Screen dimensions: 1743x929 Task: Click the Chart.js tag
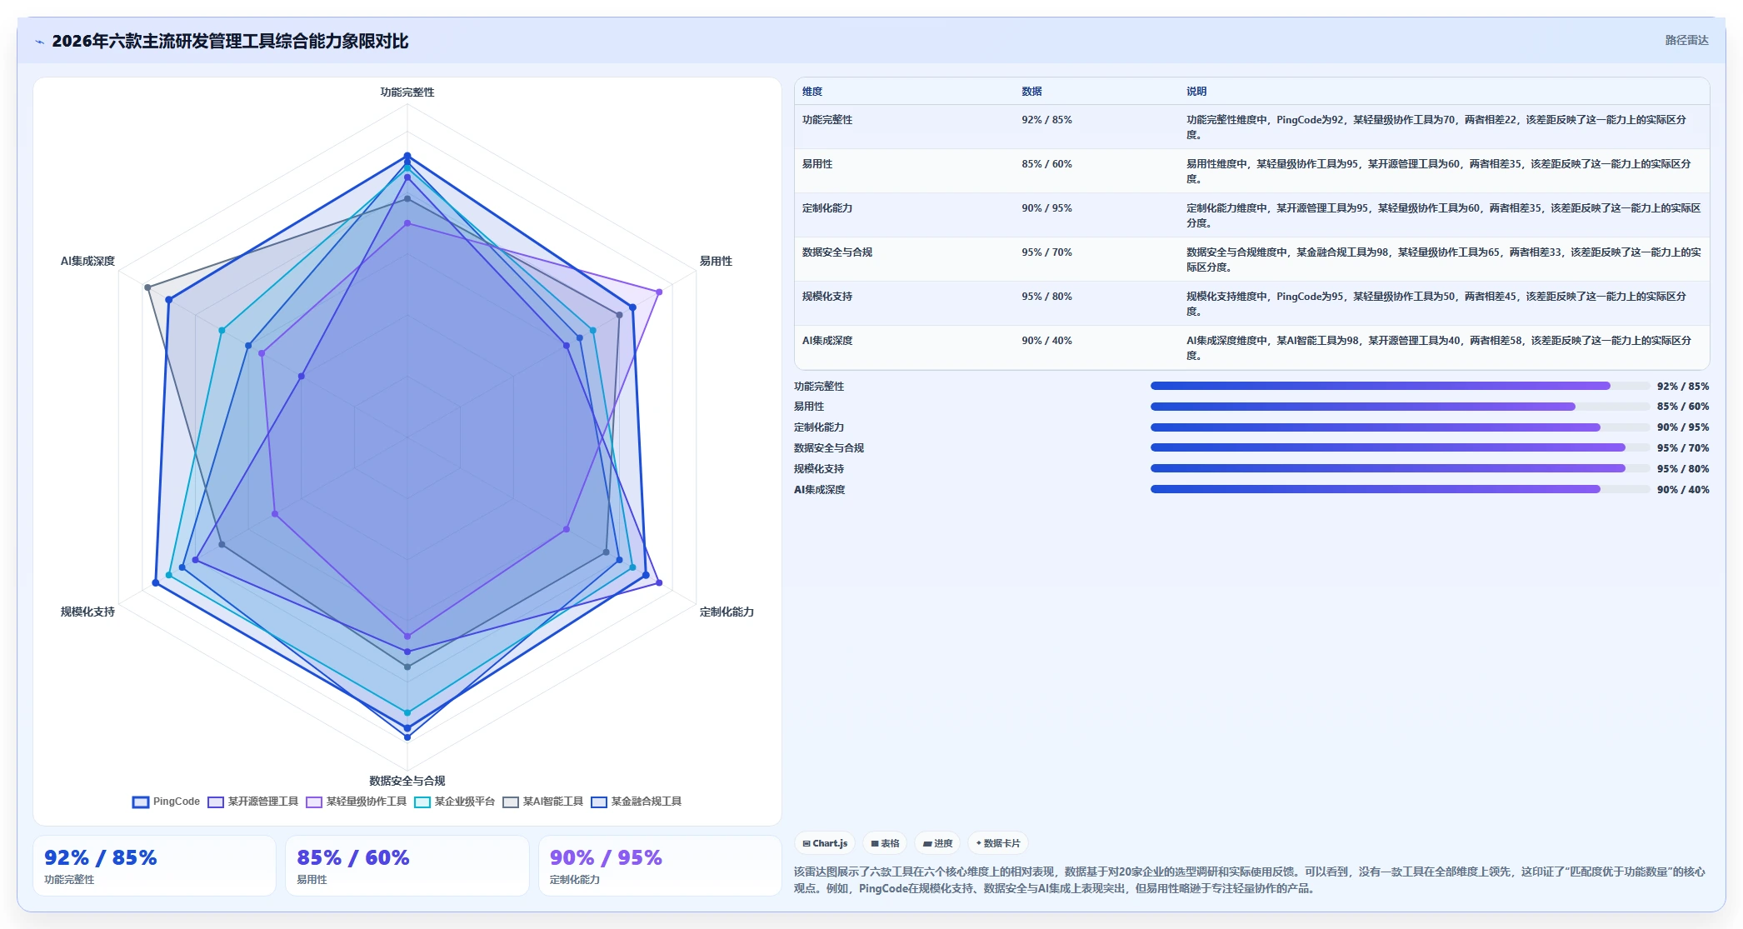click(x=825, y=843)
